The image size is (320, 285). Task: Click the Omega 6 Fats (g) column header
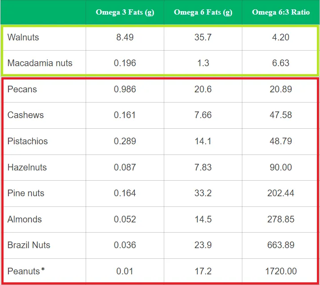coord(203,12)
